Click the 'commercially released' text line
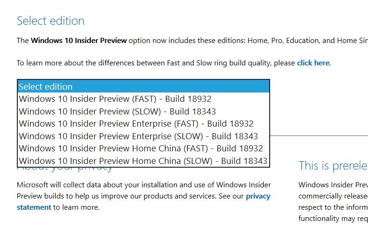This screenshot has height=227, width=368. (x=332, y=196)
